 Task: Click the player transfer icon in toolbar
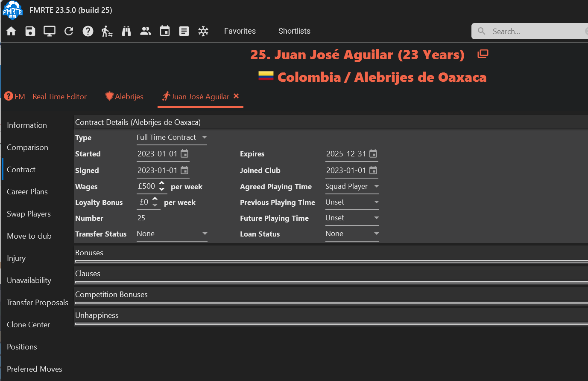pyautogui.click(x=107, y=31)
